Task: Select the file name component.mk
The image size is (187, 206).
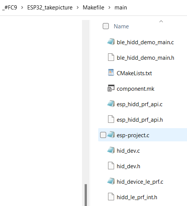Action: pos(135,89)
